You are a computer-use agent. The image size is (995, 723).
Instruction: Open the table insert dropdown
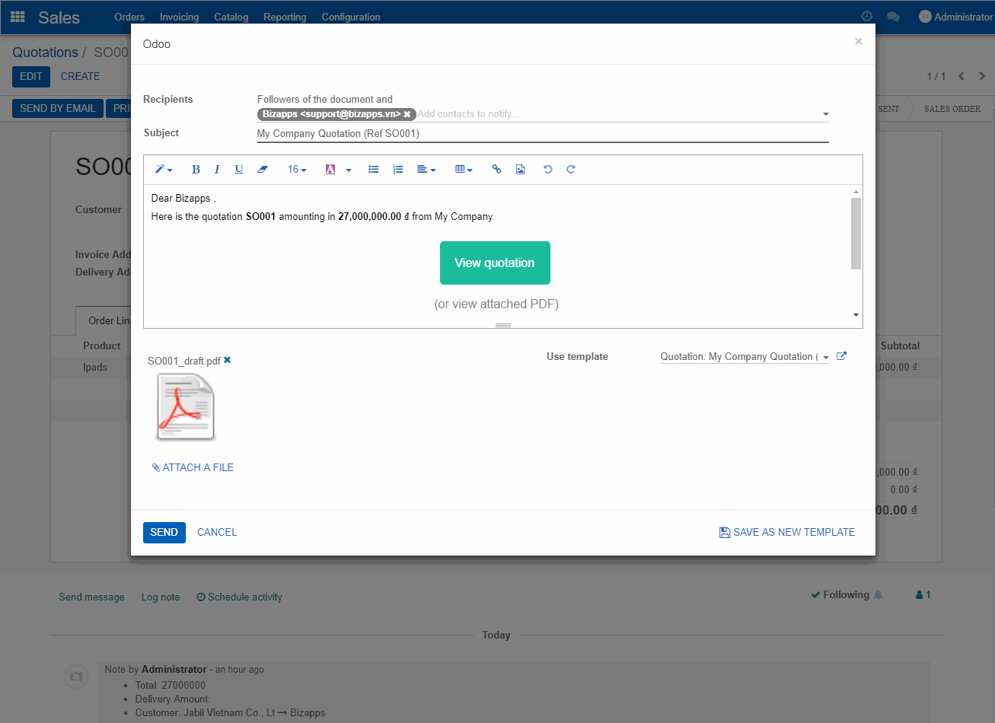(464, 170)
